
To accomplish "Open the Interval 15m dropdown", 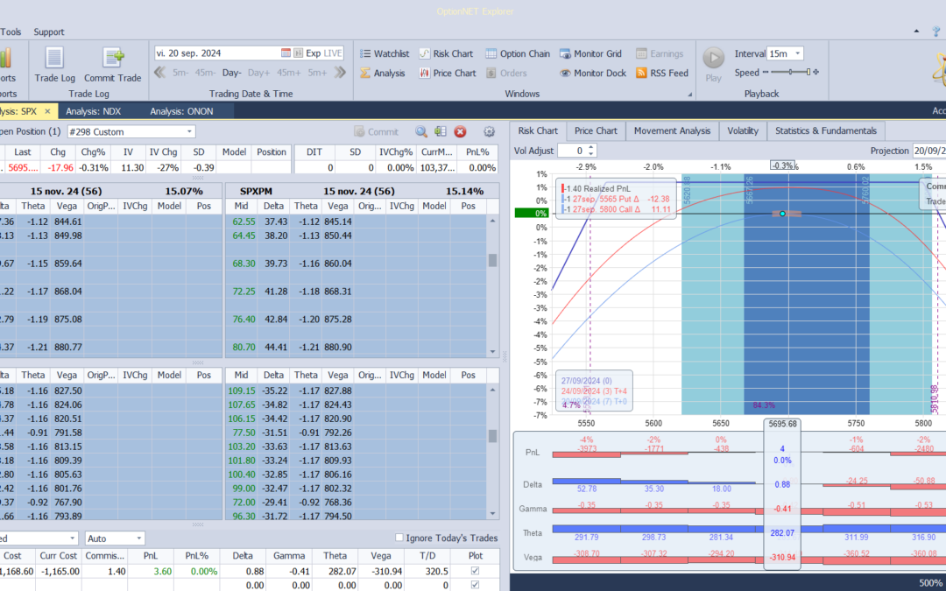I will click(798, 53).
